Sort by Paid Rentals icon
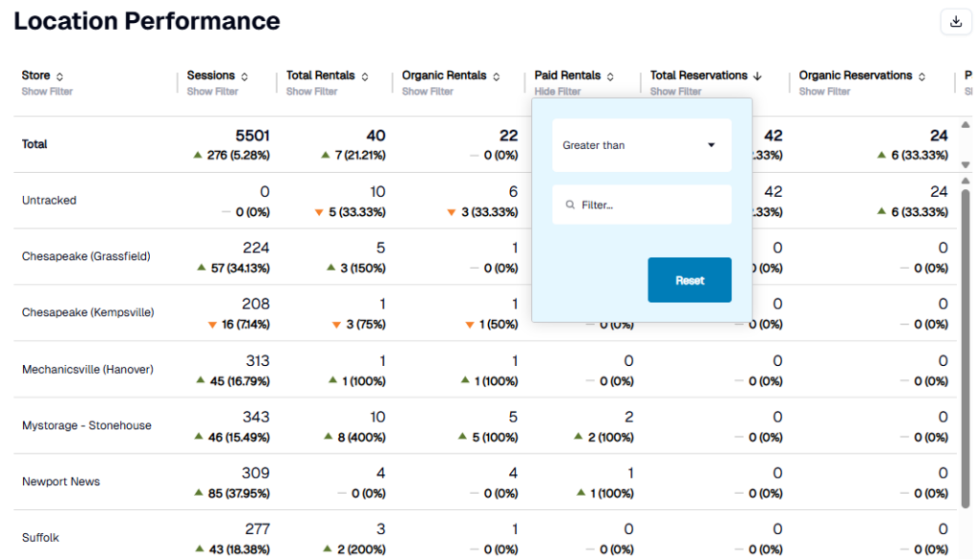The width and height of the screenshot is (978, 559). click(610, 76)
